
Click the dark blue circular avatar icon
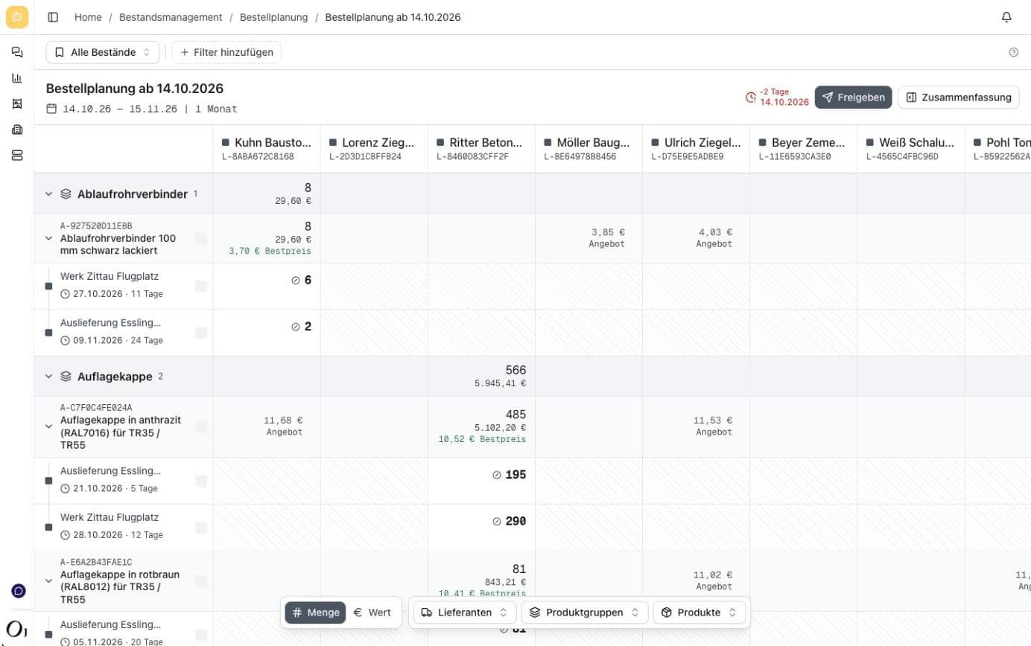[19, 591]
